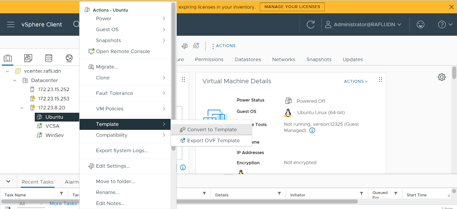Open the help question mark menu
This screenshot has height=209, width=457.
(x=445, y=25)
